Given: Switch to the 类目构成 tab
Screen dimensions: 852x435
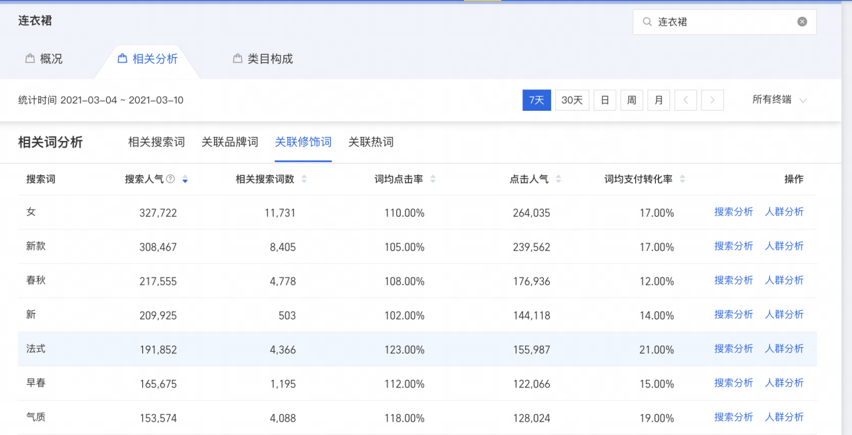Looking at the screenshot, I should 263,59.
